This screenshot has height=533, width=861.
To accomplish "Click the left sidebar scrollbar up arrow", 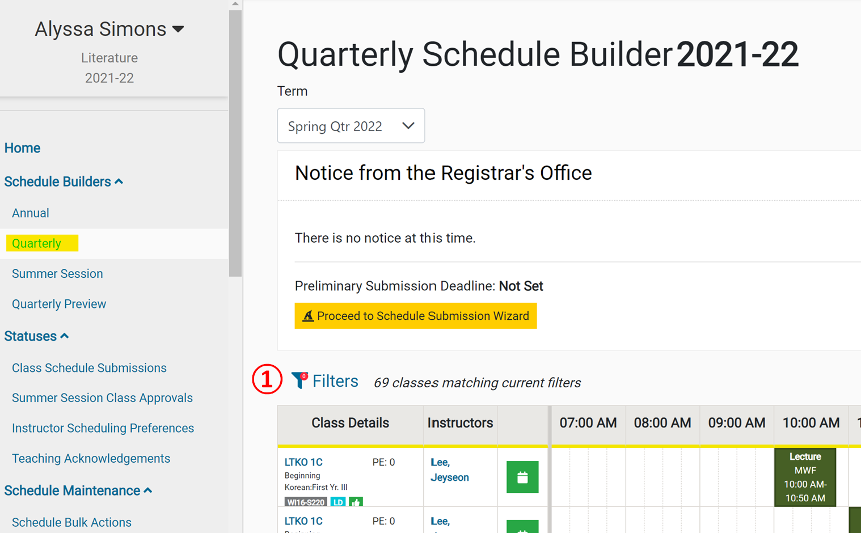I will coord(235,3).
